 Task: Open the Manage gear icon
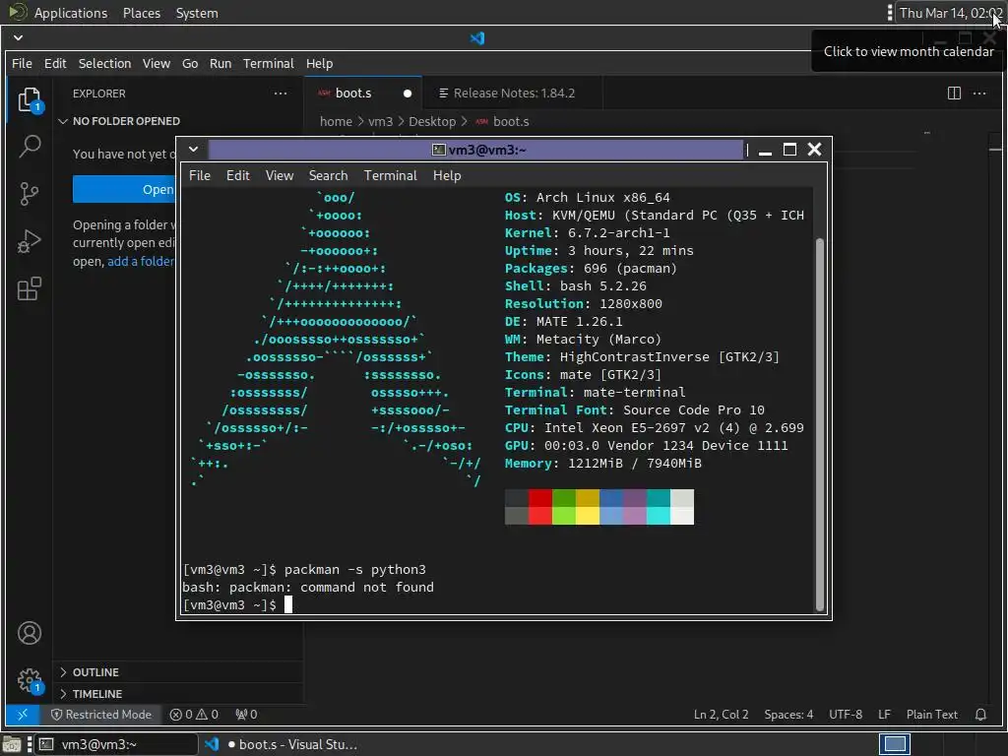click(x=30, y=680)
